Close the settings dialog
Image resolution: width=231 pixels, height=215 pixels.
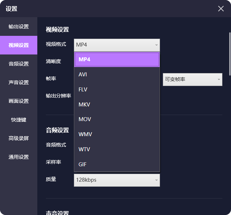point(221,9)
